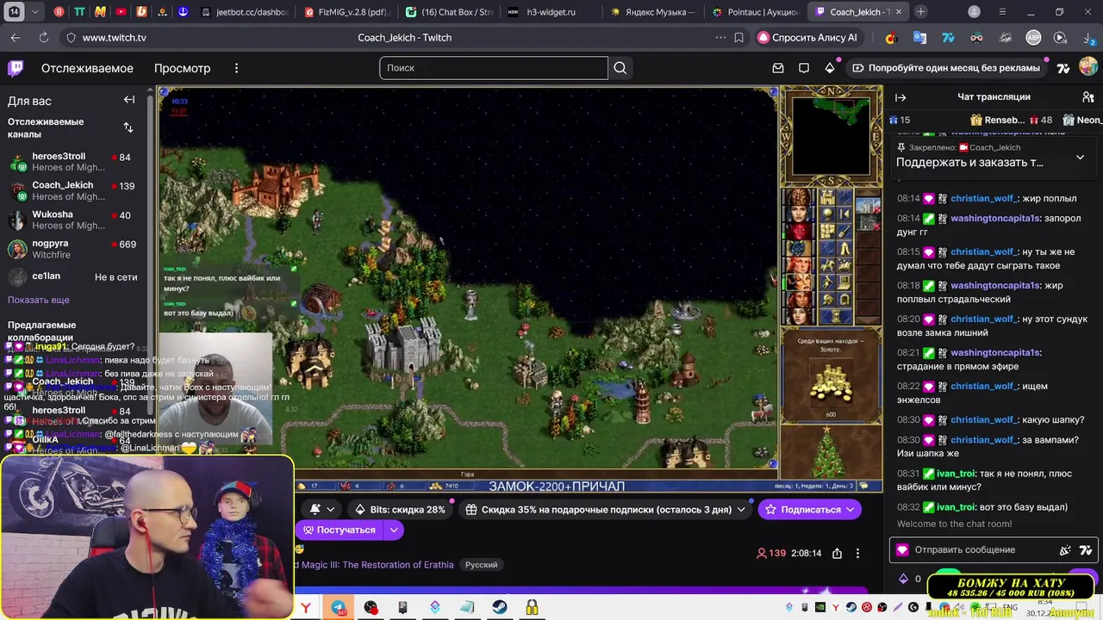The height and width of the screenshot is (620, 1103).
Task: Switch to the jeetbot.cc dashboard browser tab
Action: [244, 12]
